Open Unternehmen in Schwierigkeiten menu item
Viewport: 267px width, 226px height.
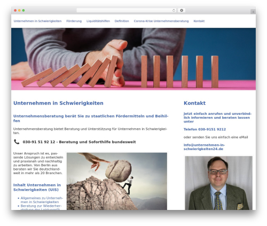[37, 21]
